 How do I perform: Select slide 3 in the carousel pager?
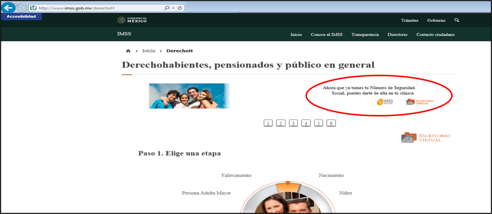pyautogui.click(x=293, y=123)
